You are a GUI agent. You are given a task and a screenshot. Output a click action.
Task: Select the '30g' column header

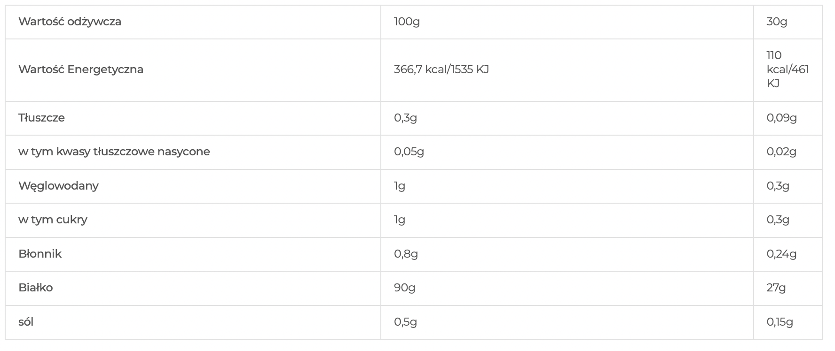(777, 22)
